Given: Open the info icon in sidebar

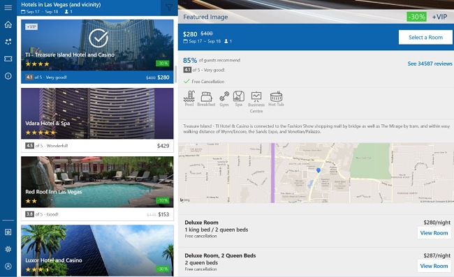Looking at the screenshot, I should coord(8,76).
